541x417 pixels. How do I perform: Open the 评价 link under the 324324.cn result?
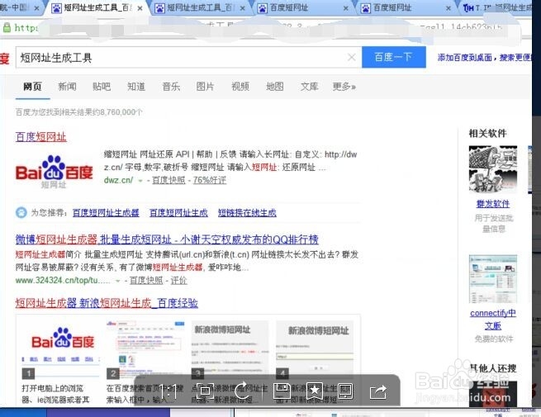coord(178,281)
